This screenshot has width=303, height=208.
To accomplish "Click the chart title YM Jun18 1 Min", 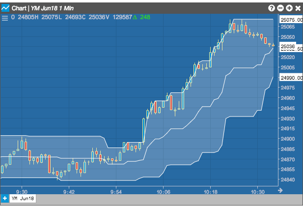I will point(52,8).
